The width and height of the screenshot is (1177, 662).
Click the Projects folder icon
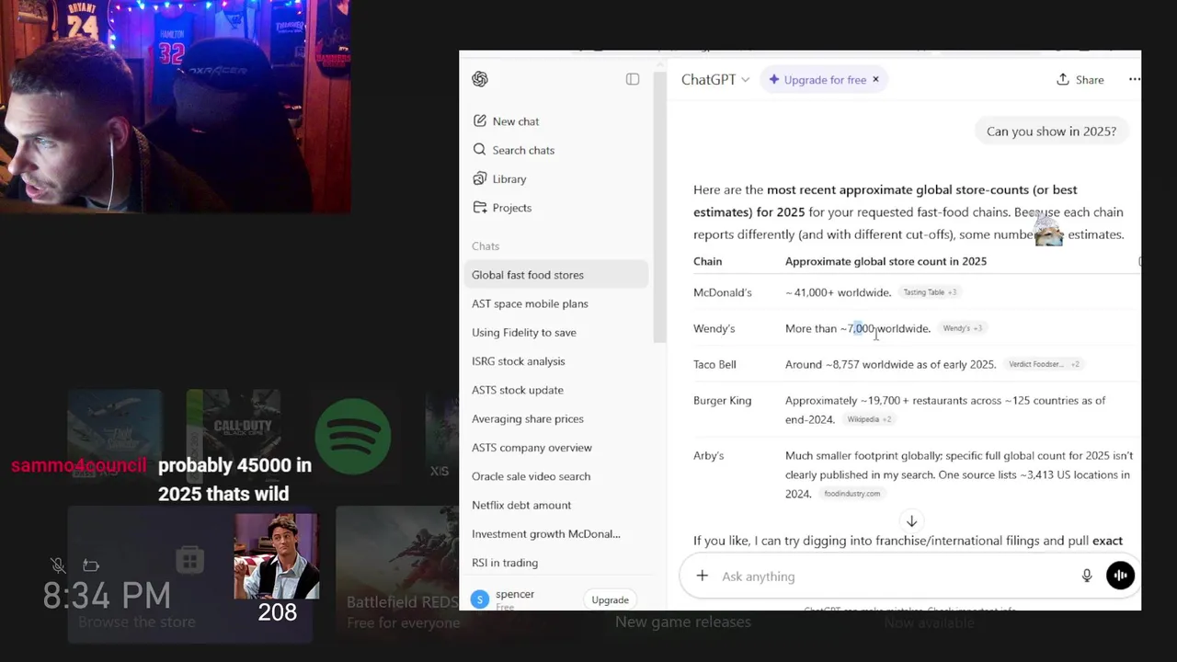pyautogui.click(x=479, y=208)
